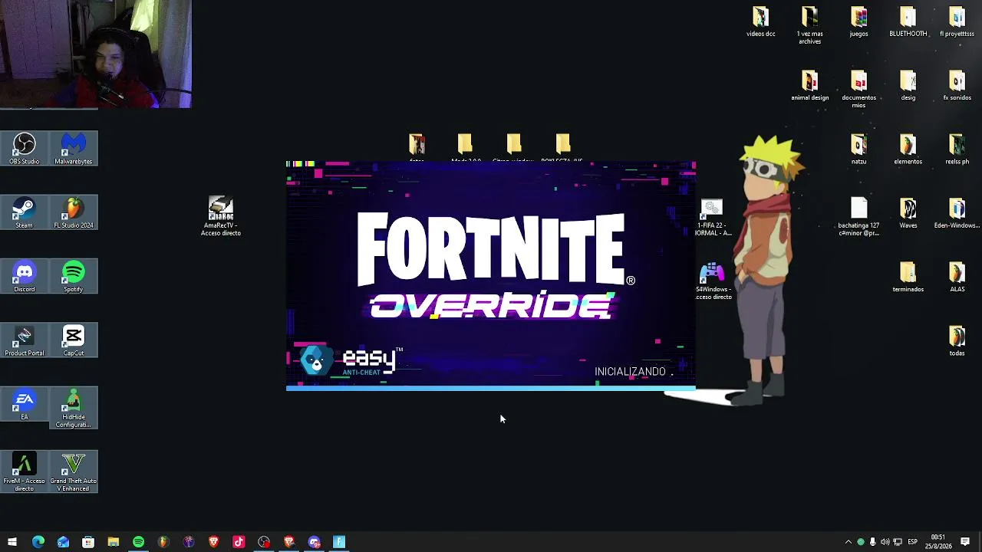
Task: Click the Fortnite loading progress bar
Action: click(491, 388)
